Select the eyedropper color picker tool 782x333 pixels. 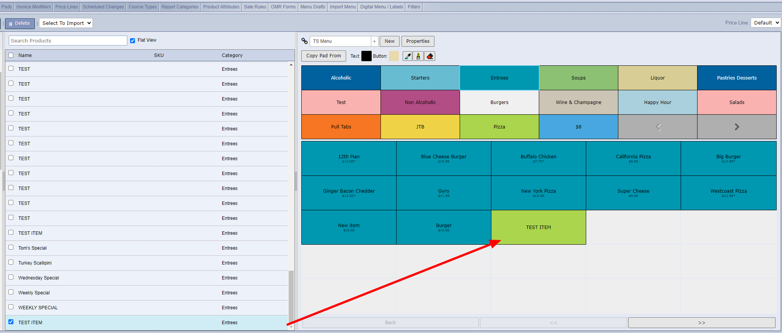[x=408, y=56]
